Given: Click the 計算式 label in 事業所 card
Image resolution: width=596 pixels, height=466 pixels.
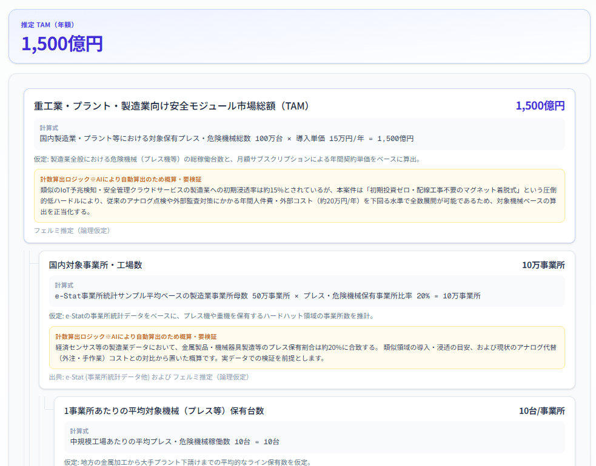Looking at the screenshot, I should pos(64,286).
